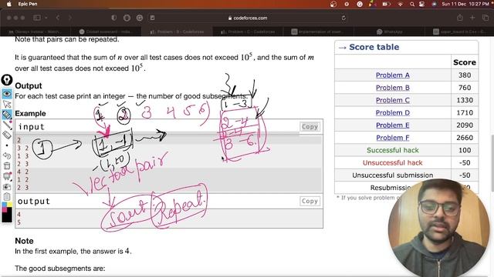Toggle ink visibility with the eye icon

point(7,94)
